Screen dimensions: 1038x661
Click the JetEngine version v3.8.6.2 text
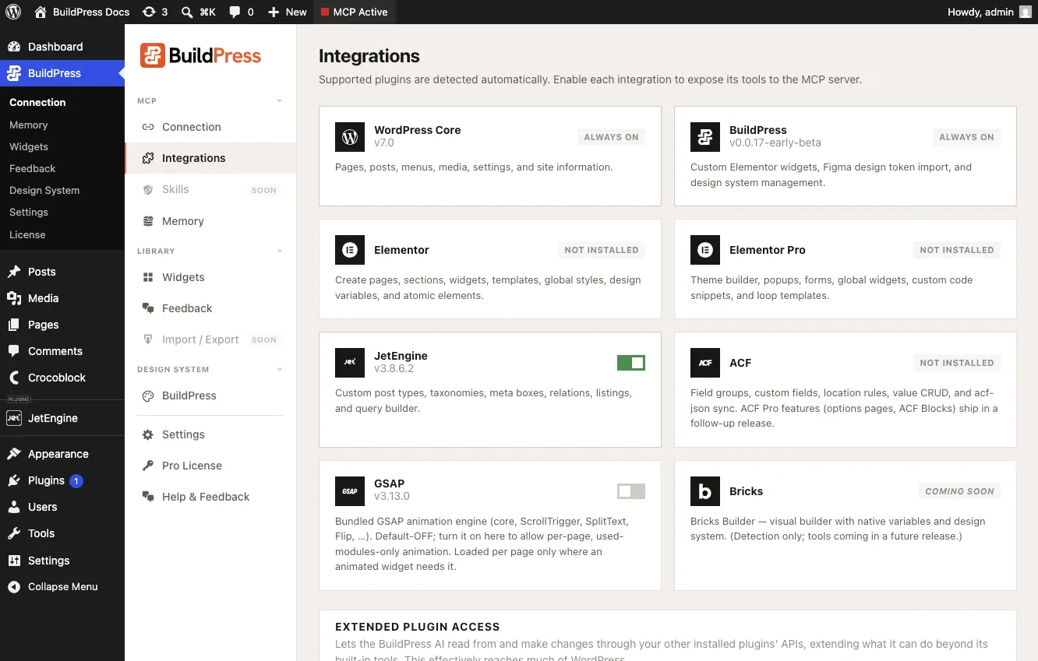pos(394,368)
